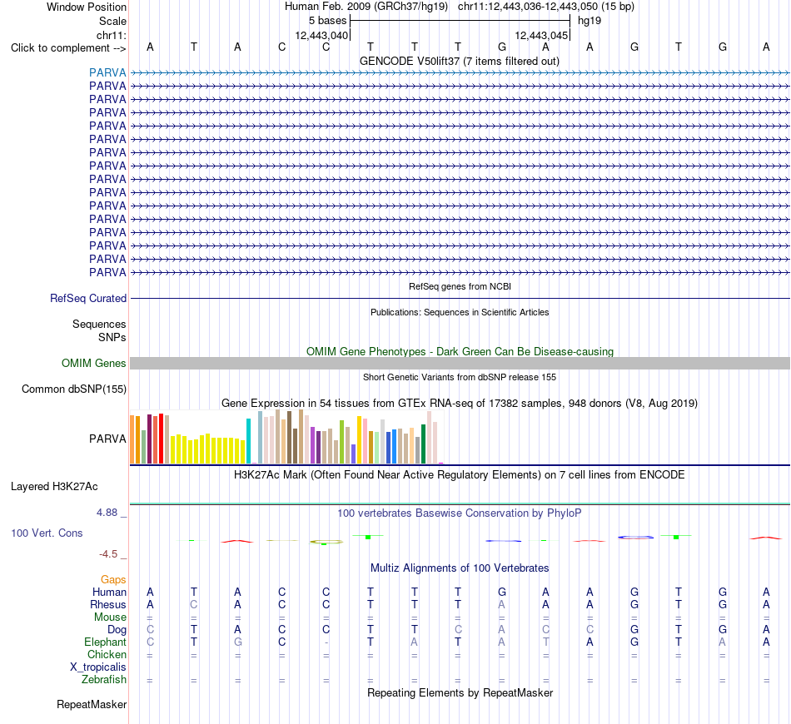This screenshot has height=724, width=791.
Task: Open 'Multiz Alignments of 100 Vertebrates' title
Action: click(460, 568)
